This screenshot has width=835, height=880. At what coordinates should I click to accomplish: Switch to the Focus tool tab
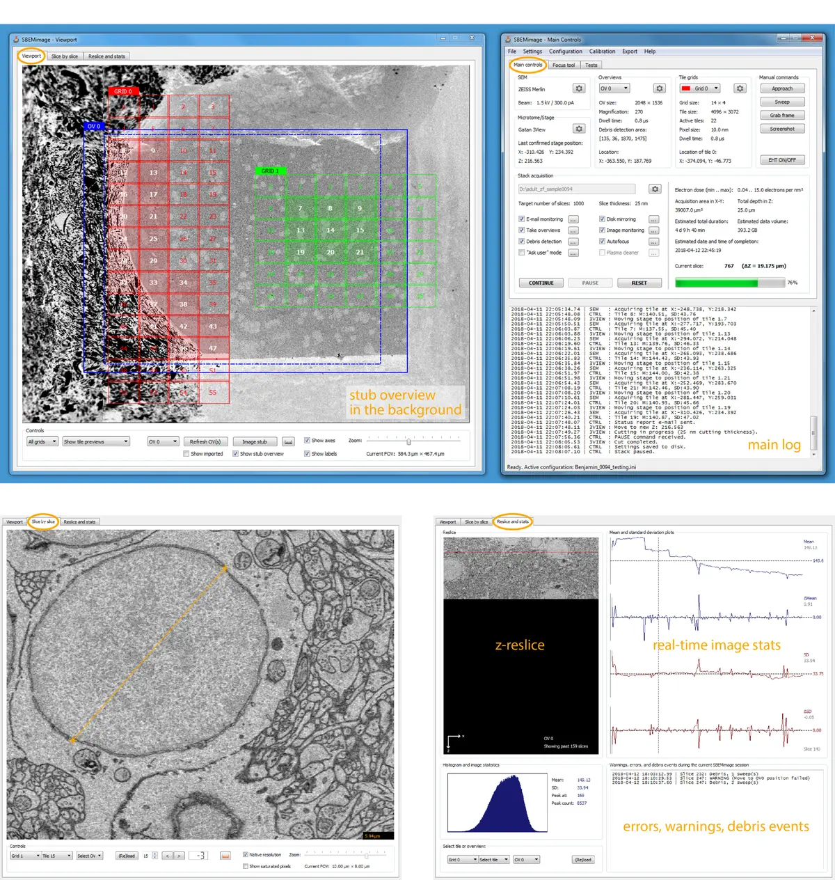(x=563, y=65)
